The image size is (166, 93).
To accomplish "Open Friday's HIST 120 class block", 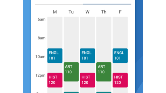I will 120,80.
